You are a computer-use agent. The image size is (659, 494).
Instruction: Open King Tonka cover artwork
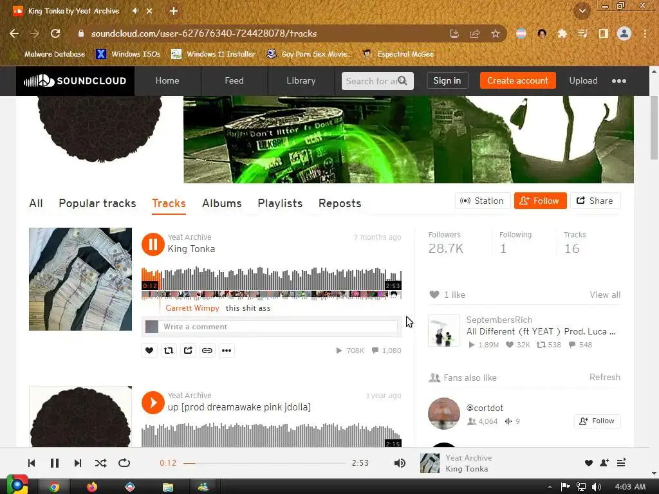(x=80, y=279)
